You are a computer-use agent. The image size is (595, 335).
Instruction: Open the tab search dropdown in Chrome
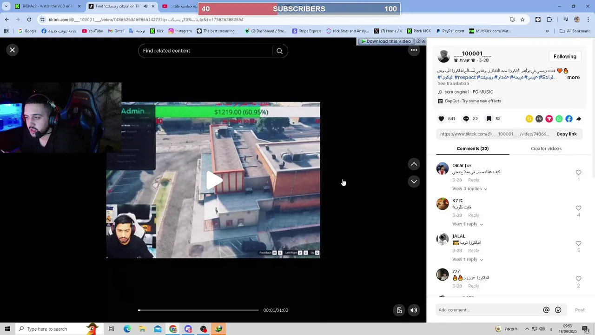coord(6,6)
